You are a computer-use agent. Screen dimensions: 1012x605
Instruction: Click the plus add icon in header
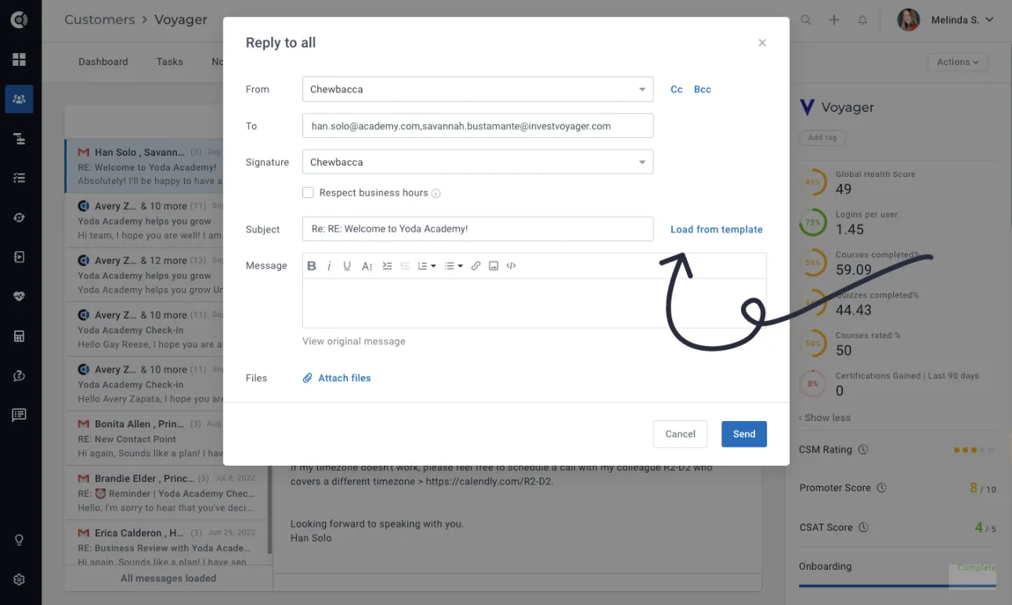click(834, 20)
